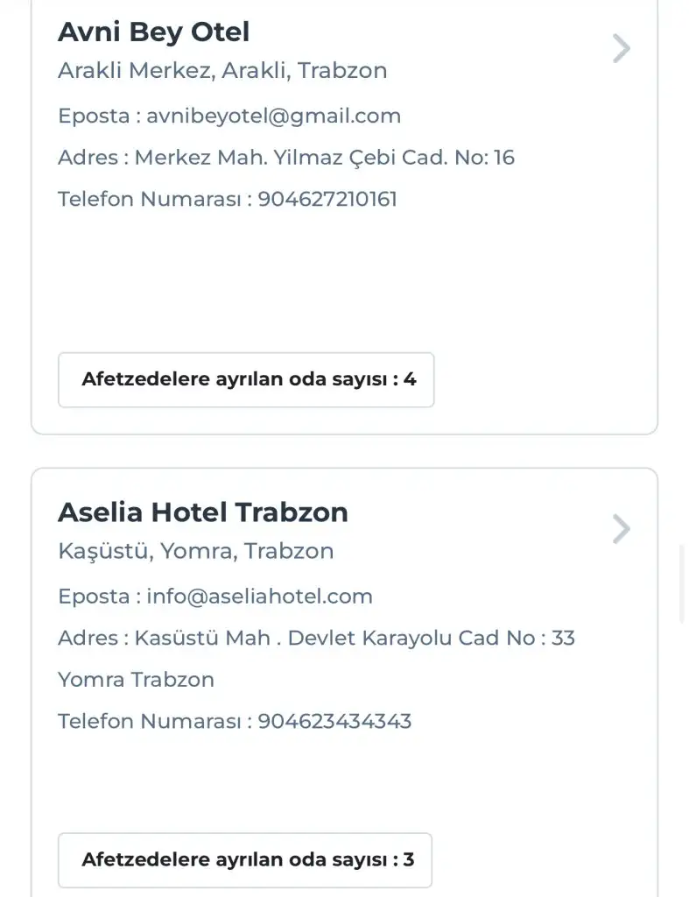Expand the Avni Bey Otel chevron arrow

[x=621, y=48]
